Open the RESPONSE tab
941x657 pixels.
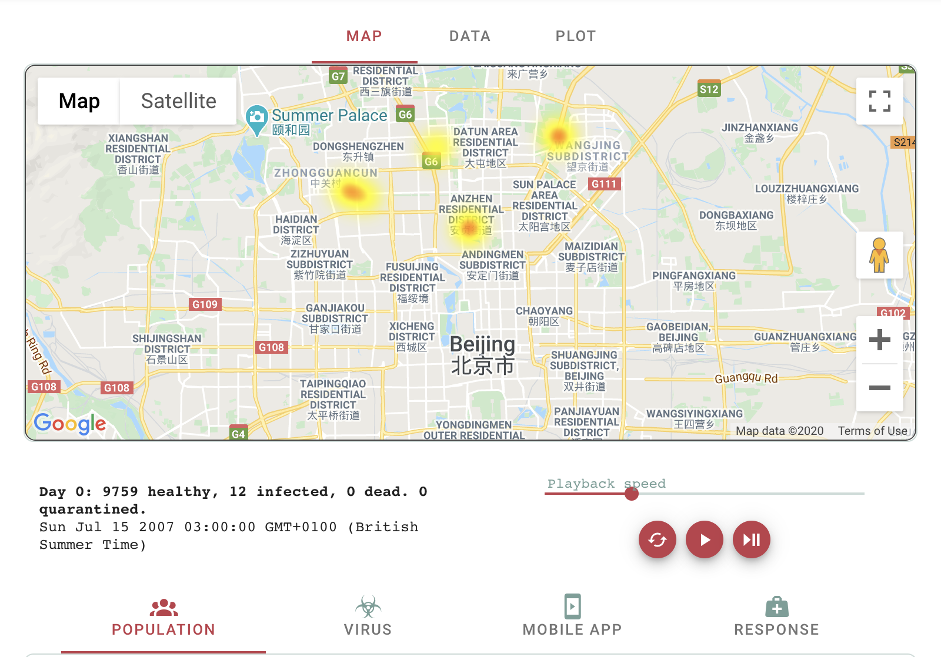777,619
